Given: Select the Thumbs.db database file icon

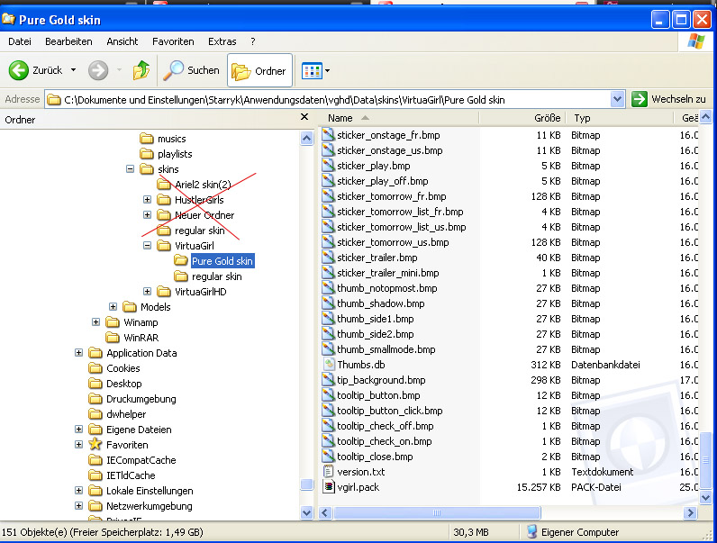Looking at the screenshot, I should tap(328, 365).
